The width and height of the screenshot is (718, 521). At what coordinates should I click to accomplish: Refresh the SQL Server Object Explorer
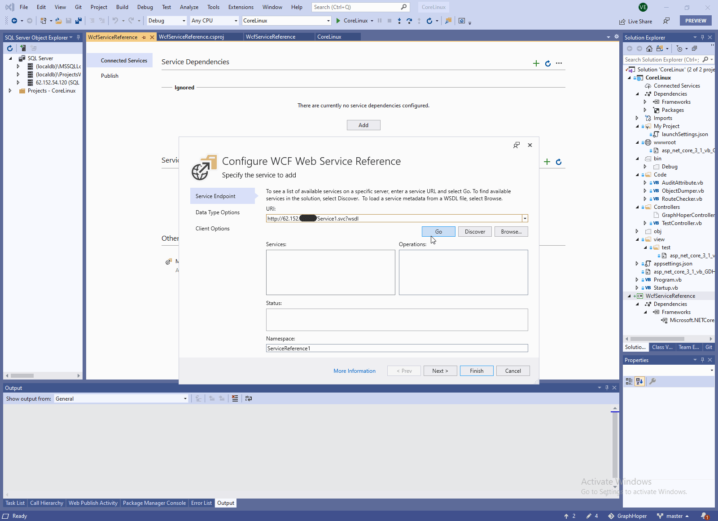pos(10,48)
